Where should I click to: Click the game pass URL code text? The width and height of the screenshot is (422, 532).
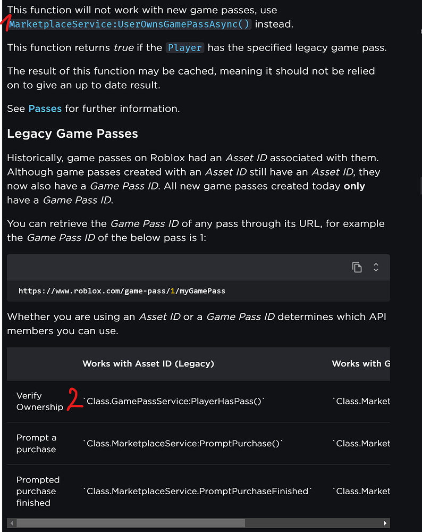tap(122, 291)
